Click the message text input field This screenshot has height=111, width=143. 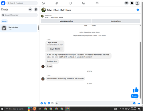click(94, 103)
